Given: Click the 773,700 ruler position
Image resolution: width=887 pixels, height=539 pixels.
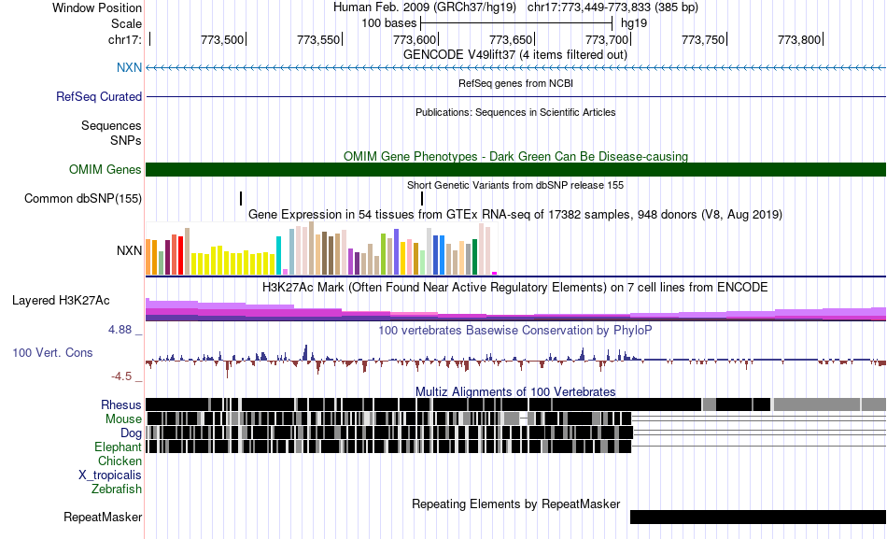Looking at the screenshot, I should tap(607, 39).
